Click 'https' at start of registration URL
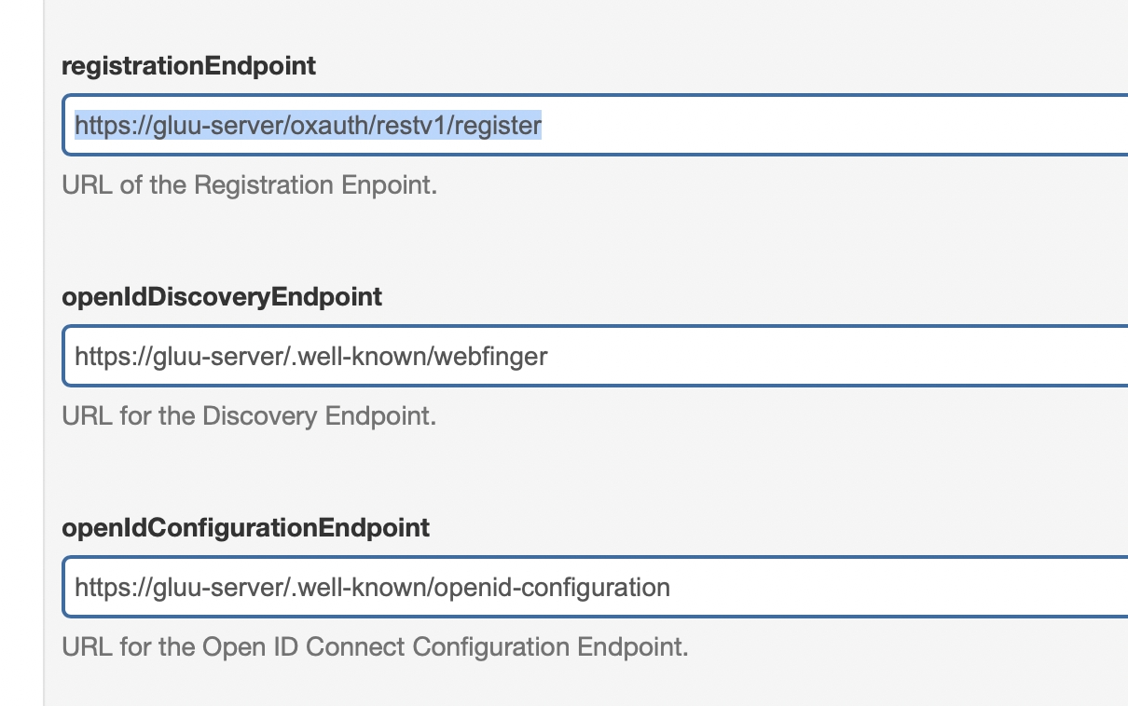The width and height of the screenshot is (1128, 706). tap(98, 125)
